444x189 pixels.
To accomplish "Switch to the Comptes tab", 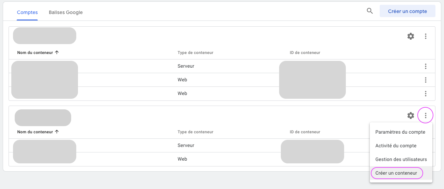I will tap(27, 12).
